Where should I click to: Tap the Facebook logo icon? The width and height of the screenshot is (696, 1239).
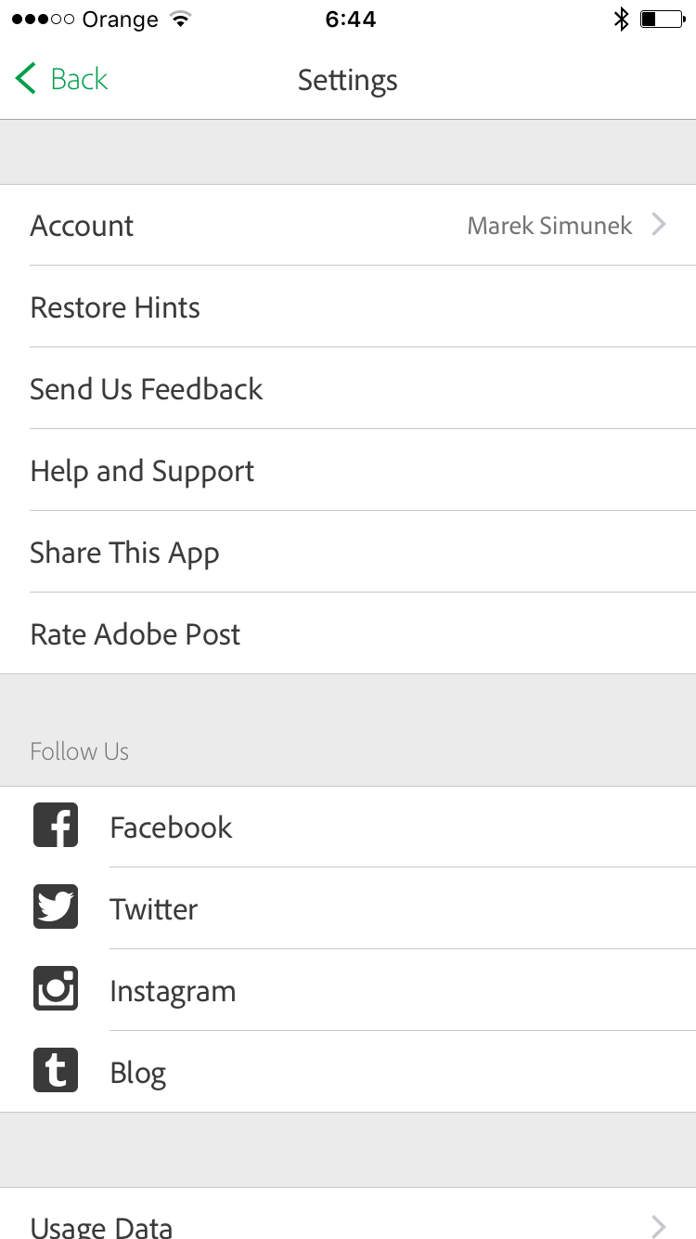56,826
